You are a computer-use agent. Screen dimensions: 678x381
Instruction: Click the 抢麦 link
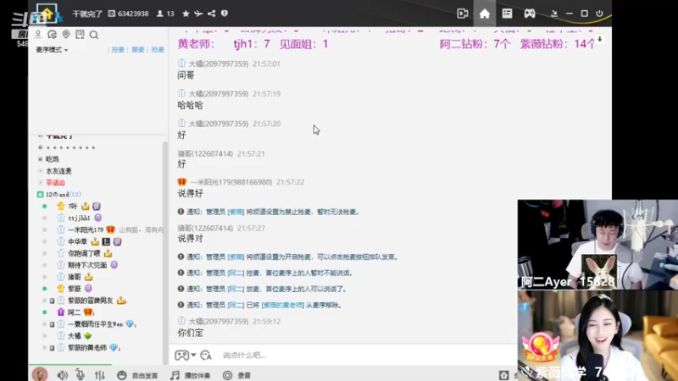(x=158, y=50)
